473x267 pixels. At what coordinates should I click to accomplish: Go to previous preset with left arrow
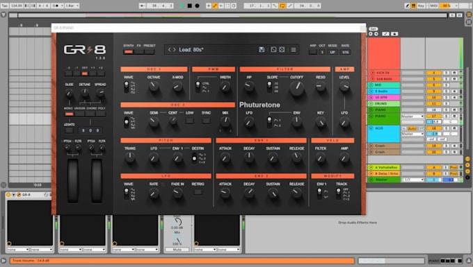click(169, 50)
